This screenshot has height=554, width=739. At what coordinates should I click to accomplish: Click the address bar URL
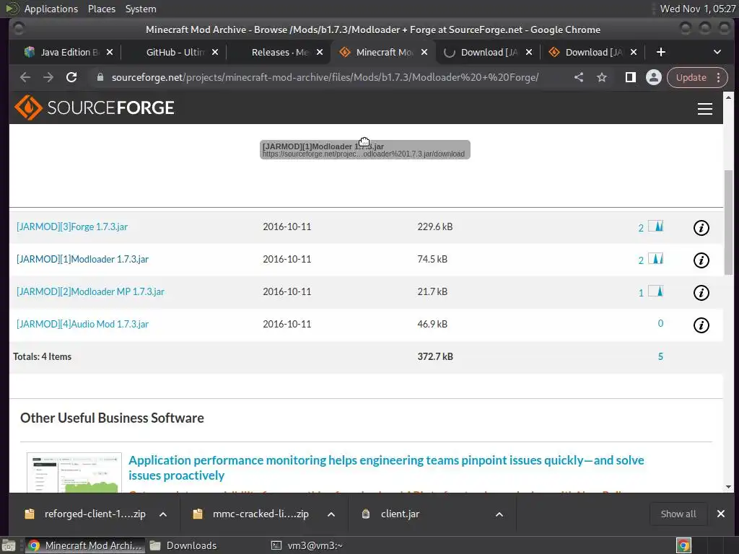[325, 77]
